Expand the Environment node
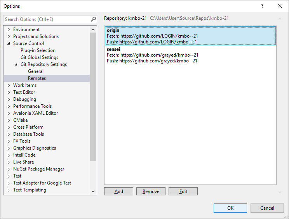 point(9,29)
